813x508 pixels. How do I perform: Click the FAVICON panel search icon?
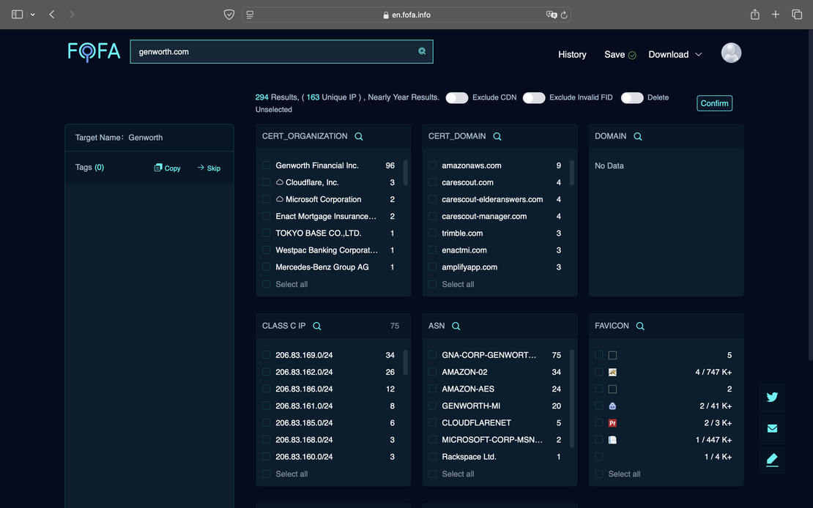(x=640, y=326)
